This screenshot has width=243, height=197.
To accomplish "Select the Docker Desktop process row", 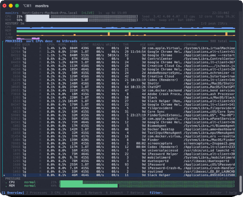I will [x=119, y=129].
